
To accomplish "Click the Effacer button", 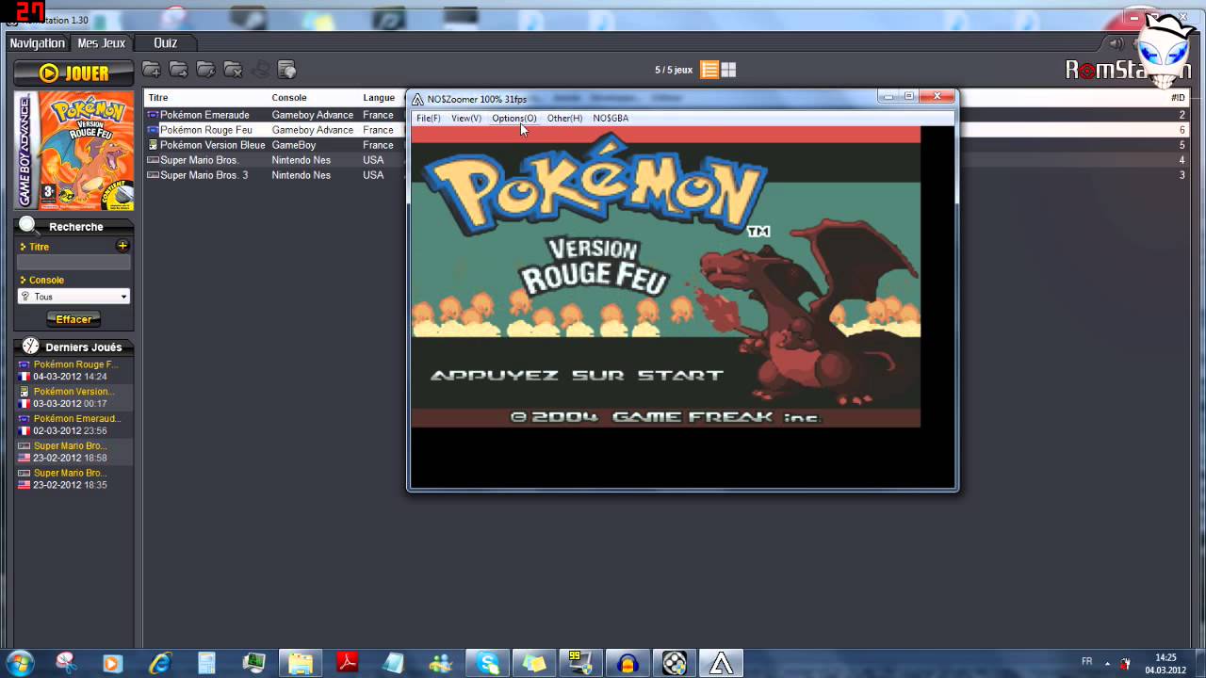I will 73,319.
